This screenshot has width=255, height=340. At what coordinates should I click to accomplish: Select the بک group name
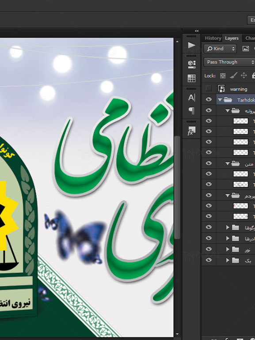[248, 261]
